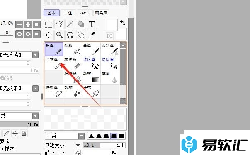Select the lasso selection tool
250x155 pixels.
59,24
